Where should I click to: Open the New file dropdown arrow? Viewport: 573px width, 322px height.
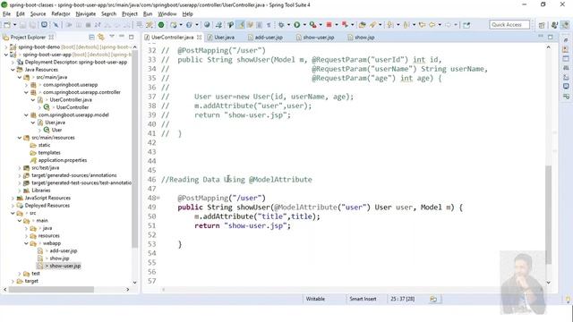[x=14, y=25]
